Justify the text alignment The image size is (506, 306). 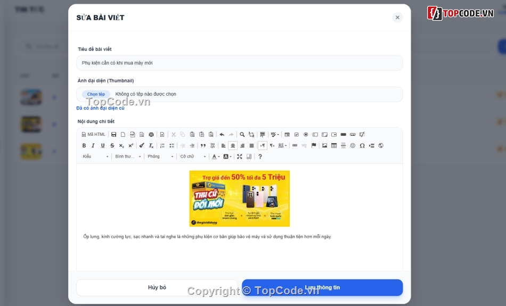tap(251, 145)
